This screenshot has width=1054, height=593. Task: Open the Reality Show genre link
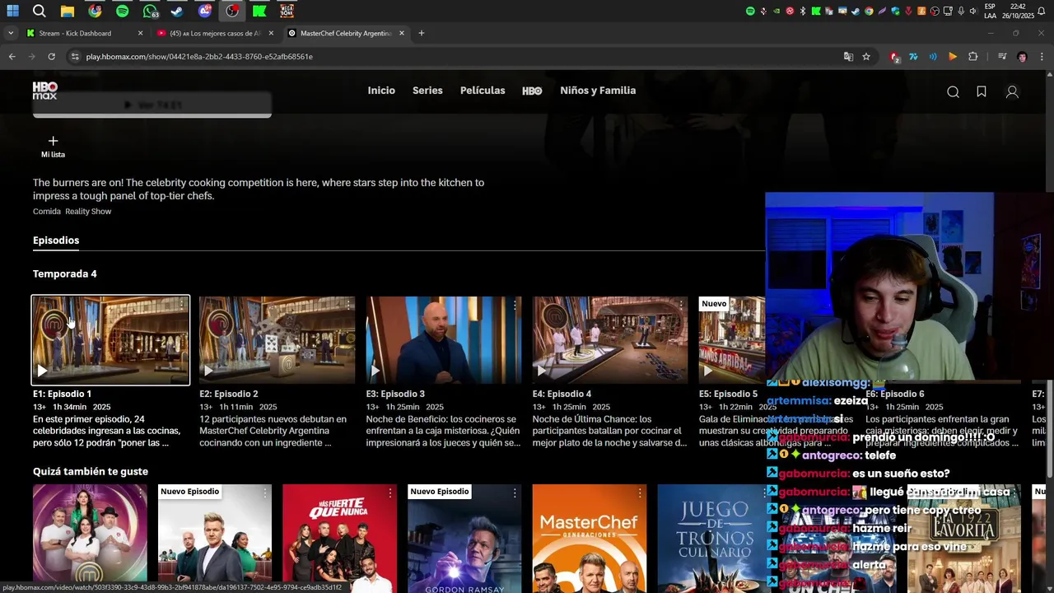coord(88,212)
